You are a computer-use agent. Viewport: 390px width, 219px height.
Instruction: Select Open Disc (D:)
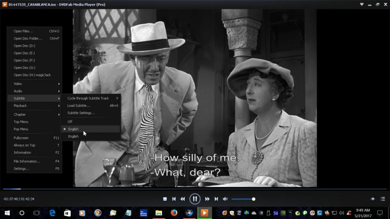[34, 45]
